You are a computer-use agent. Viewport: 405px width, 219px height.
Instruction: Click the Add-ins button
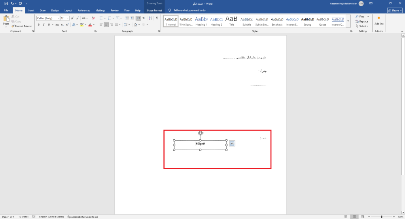(379, 21)
